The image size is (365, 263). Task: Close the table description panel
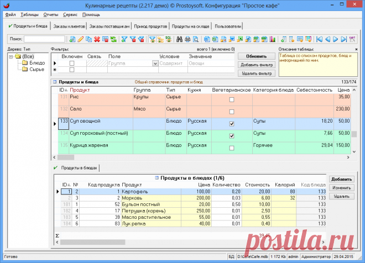coord(356,49)
